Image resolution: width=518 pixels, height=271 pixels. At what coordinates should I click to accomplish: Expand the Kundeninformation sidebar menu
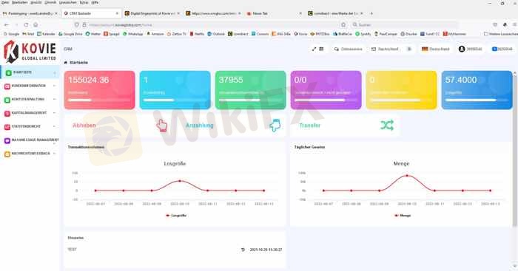[x=30, y=86]
